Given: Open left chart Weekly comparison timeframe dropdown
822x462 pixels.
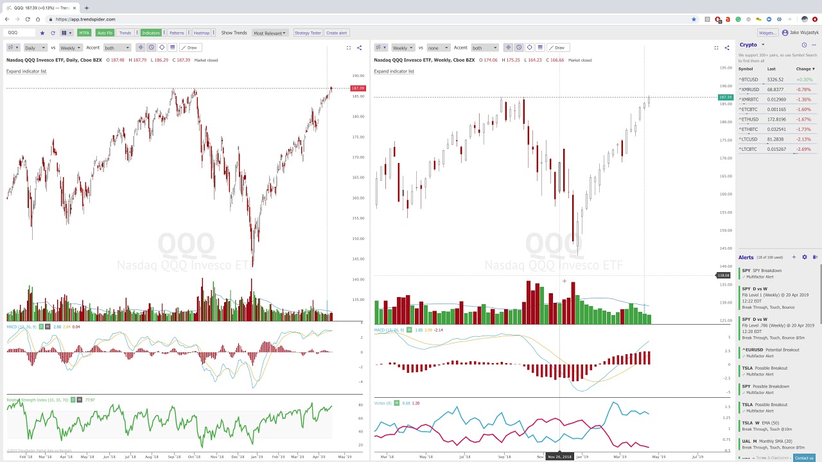Looking at the screenshot, I should [71, 47].
